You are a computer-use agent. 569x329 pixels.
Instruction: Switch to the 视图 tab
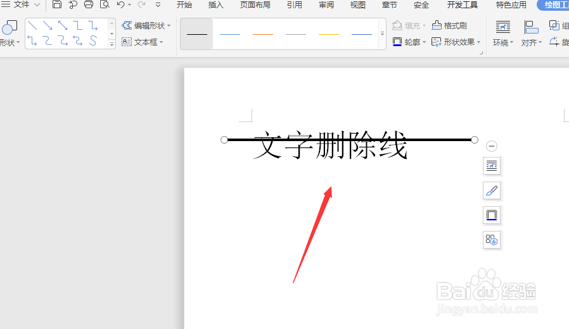tap(358, 4)
